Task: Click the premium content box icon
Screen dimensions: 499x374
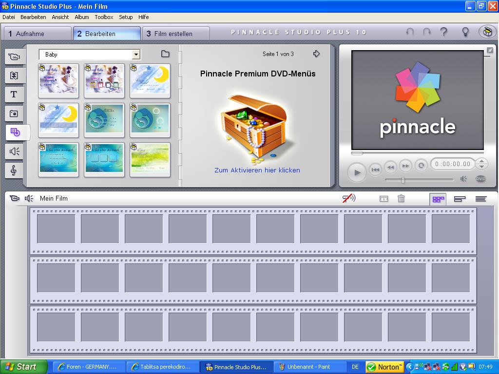Action: tap(487, 32)
